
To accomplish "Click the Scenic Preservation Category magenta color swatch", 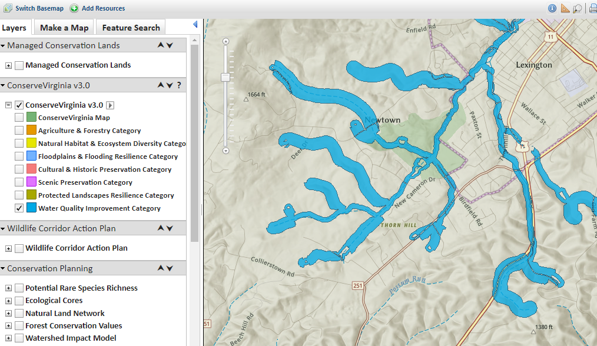I will (x=31, y=182).
